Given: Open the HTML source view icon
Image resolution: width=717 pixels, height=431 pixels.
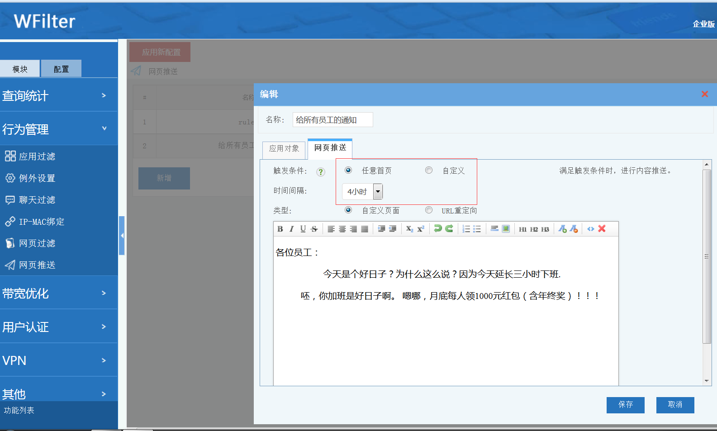Looking at the screenshot, I should click(x=590, y=229).
